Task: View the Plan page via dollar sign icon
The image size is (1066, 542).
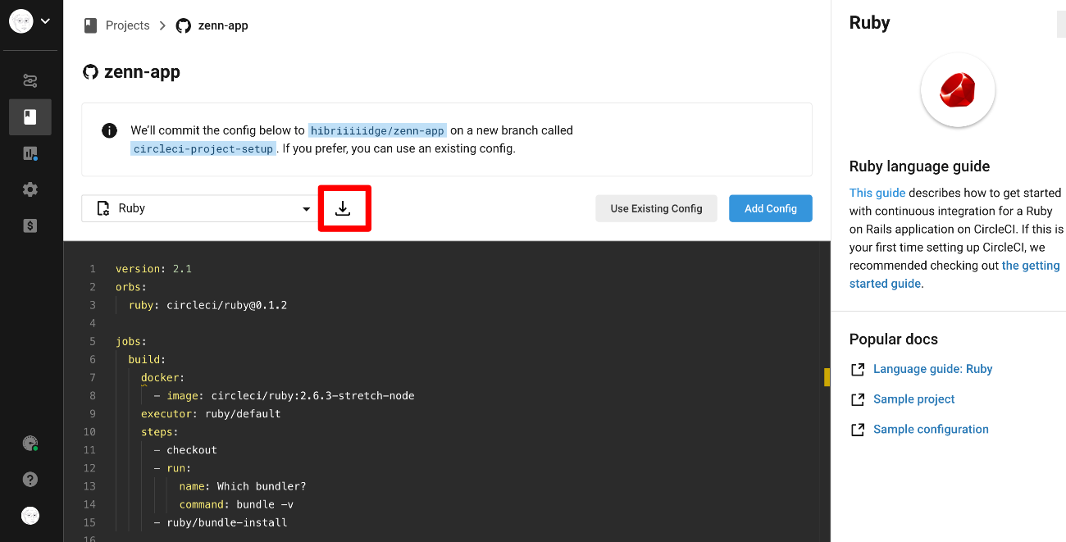Action: 30,225
